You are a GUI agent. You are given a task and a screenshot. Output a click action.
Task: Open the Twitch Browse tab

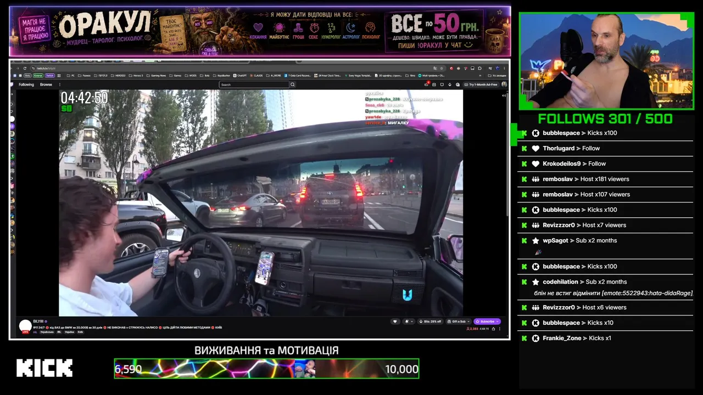click(46, 84)
